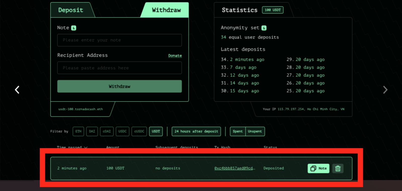The height and width of the screenshot is (191, 402).
Task: Delete the deposit with trash icon
Action: [x=338, y=168]
